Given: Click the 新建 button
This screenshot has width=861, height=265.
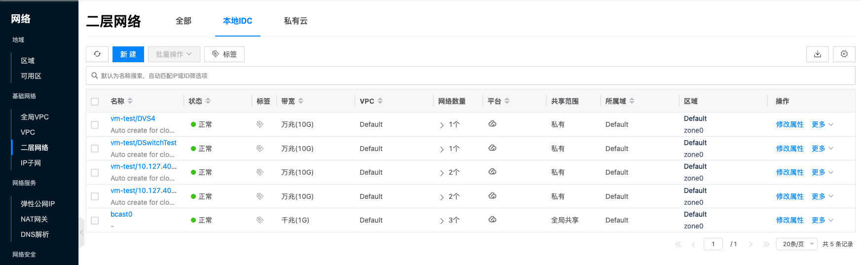Looking at the screenshot, I should 128,54.
